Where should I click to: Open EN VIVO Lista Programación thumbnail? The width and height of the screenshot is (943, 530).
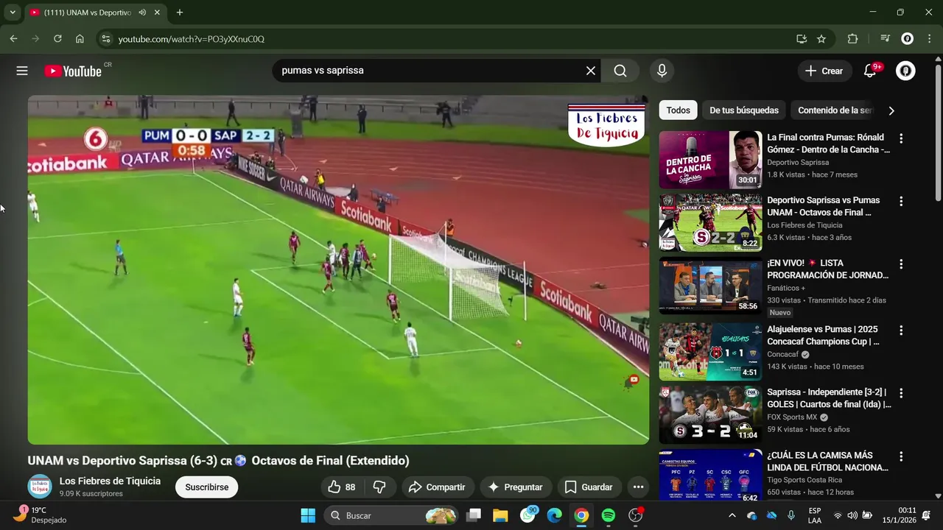[x=710, y=286]
